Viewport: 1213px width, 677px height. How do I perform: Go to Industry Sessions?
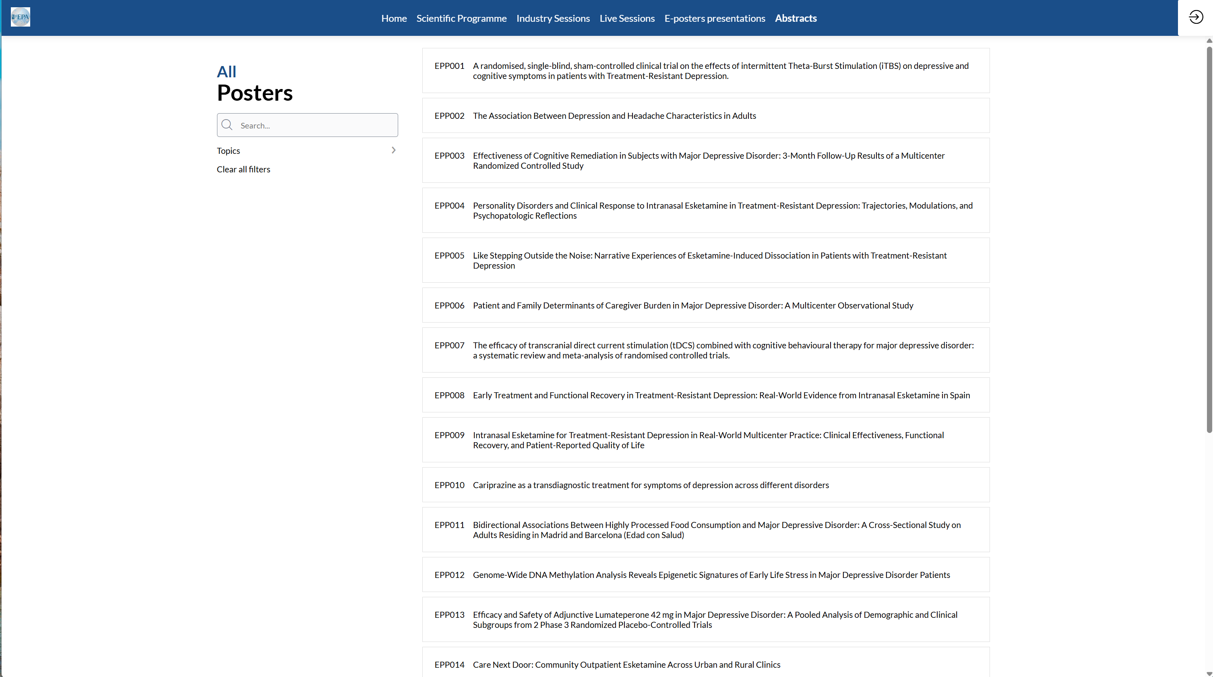coord(553,19)
